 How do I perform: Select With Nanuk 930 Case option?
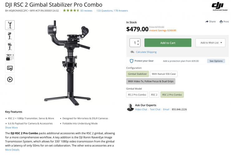164,74
